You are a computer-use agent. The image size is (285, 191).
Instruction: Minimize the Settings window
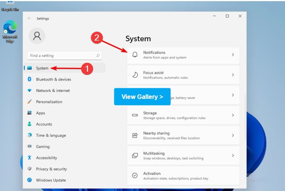(x=214, y=16)
